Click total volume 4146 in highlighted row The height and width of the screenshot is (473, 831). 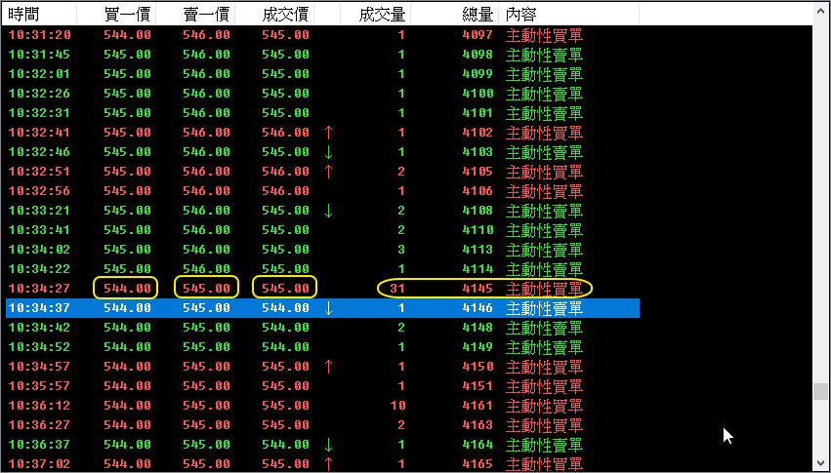pos(477,308)
